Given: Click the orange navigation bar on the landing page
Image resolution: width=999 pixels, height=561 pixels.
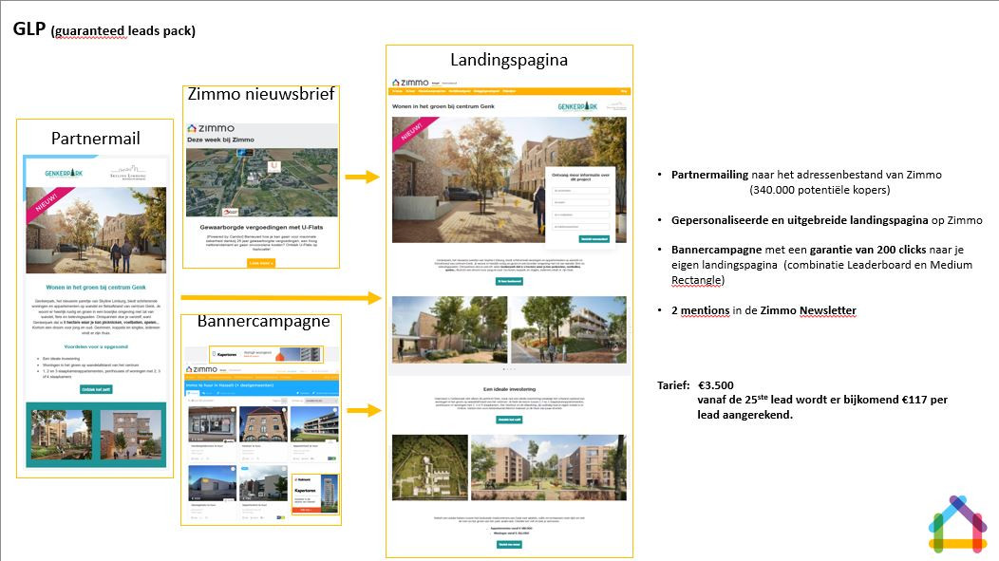Looking at the screenshot, I should [509, 92].
